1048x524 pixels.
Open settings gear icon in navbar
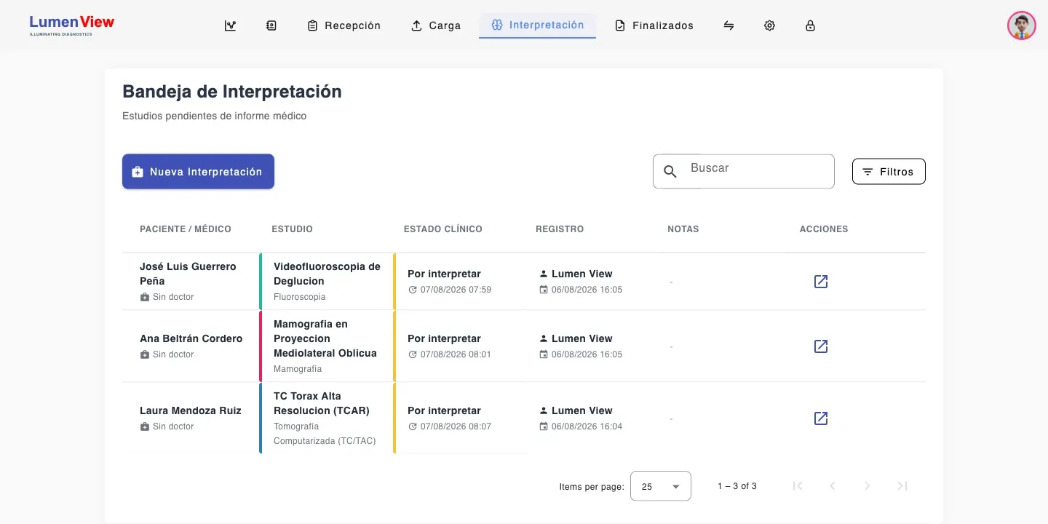tap(769, 25)
